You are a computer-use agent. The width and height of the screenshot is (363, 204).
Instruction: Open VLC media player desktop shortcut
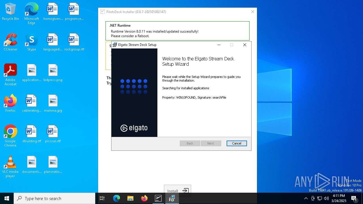(x=10, y=167)
